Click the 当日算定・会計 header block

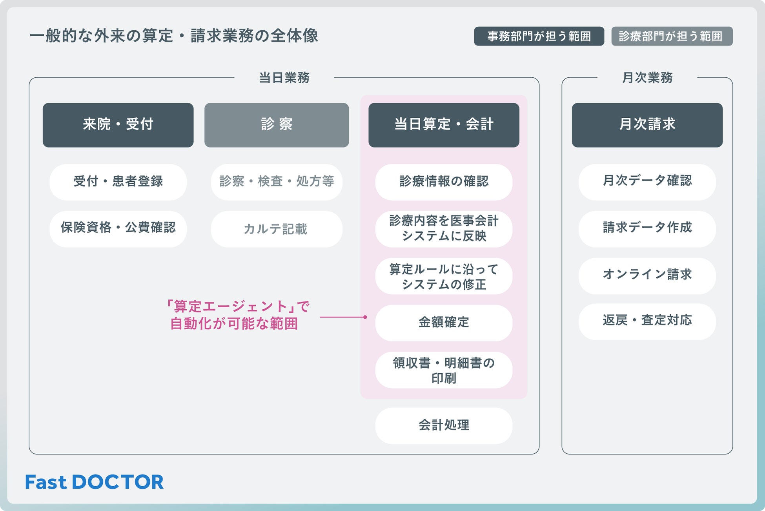[x=444, y=125]
